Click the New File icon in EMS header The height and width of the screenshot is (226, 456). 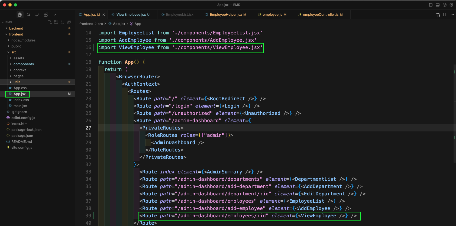50,22
